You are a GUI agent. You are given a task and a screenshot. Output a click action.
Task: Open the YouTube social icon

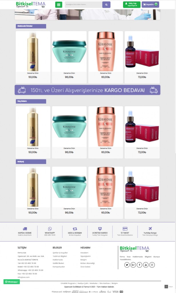(x=146, y=265)
